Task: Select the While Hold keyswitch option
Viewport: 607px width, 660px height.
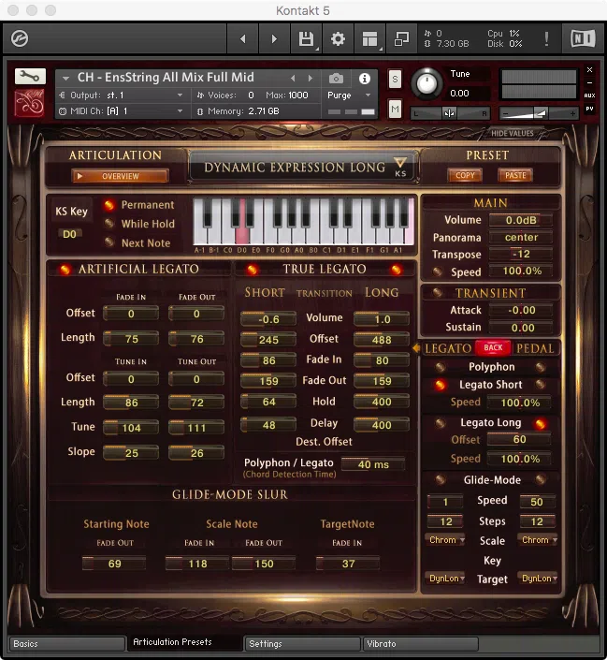Action: coord(110,224)
